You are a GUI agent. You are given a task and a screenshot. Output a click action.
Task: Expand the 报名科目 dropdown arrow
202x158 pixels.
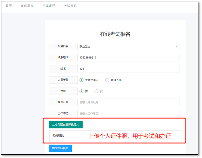[x=176, y=47]
